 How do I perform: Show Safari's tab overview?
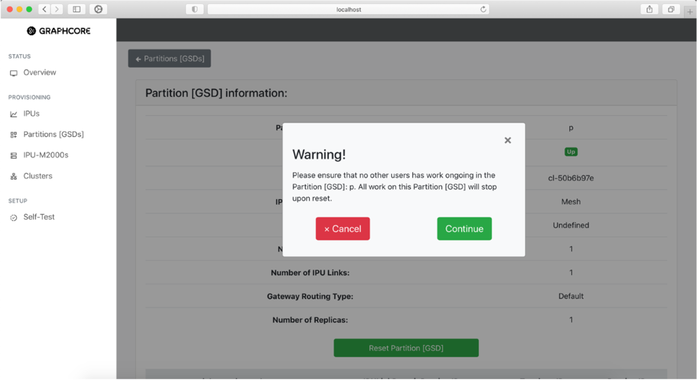tap(671, 9)
